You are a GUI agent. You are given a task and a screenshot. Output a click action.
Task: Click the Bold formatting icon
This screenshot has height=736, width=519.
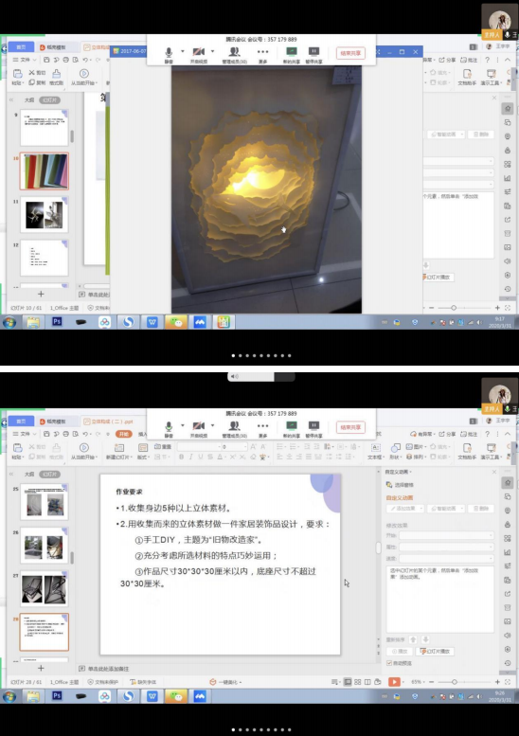point(182,457)
